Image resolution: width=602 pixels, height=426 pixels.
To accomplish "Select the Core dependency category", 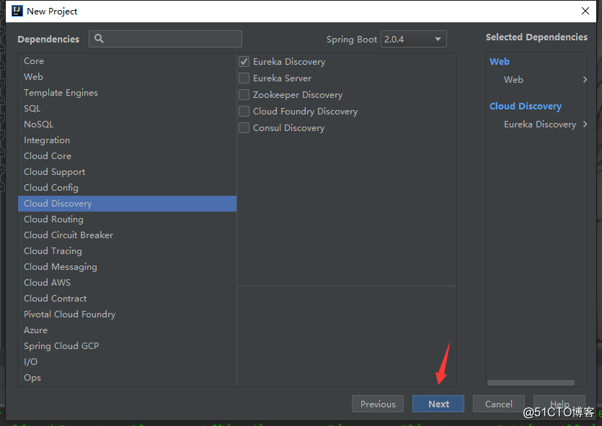I will tap(127, 61).
